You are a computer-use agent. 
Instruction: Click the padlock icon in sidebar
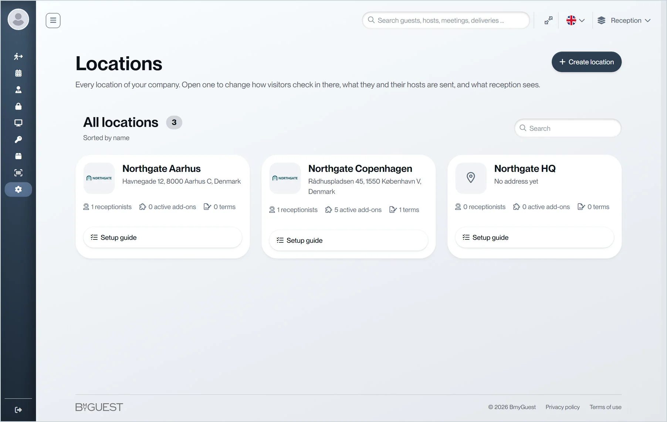point(18,106)
